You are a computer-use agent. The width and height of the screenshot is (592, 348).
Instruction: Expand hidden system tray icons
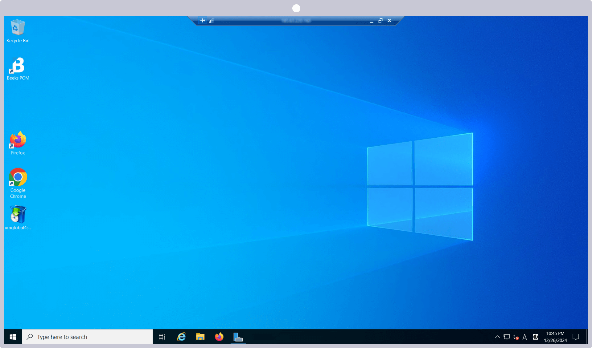(497, 337)
